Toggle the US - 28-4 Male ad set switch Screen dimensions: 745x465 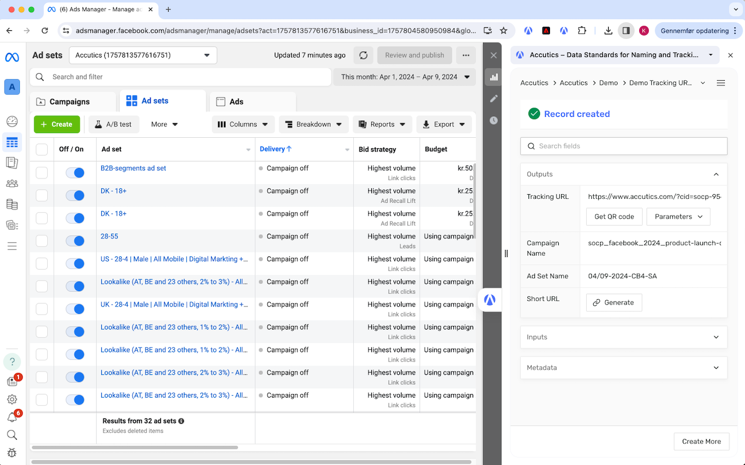click(75, 263)
